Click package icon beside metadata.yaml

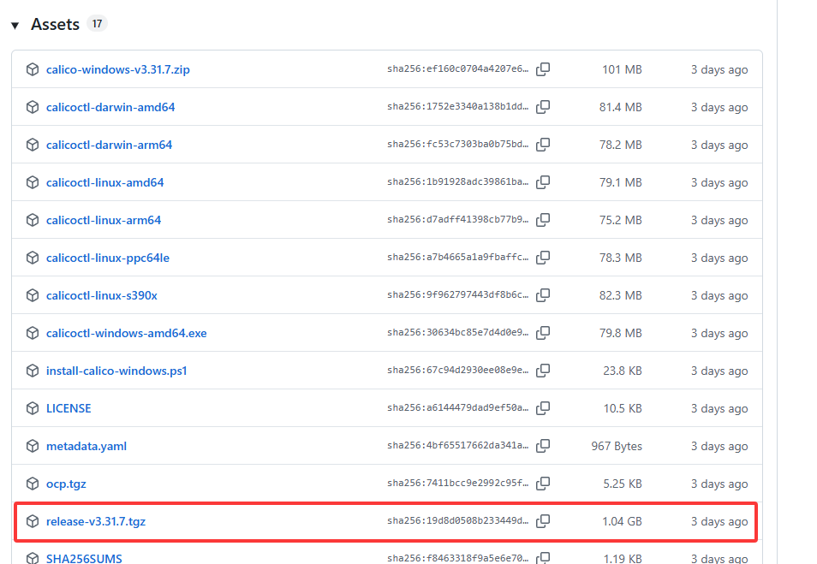(33, 446)
